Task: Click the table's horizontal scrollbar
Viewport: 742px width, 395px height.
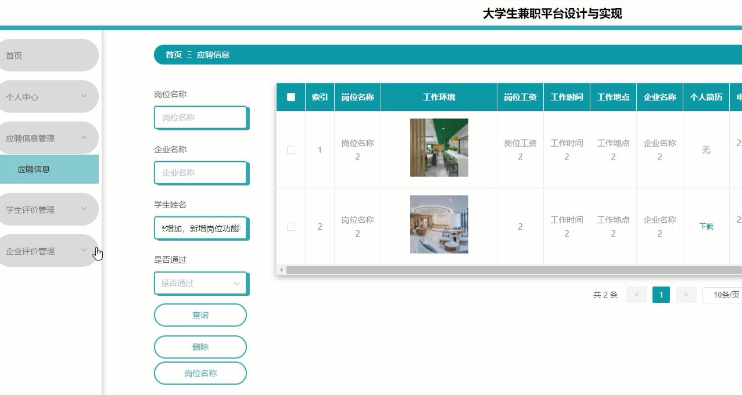Action: tap(506, 269)
